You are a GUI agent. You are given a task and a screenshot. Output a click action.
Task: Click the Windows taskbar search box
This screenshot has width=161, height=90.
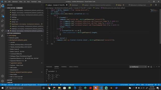[x=23, y=88]
